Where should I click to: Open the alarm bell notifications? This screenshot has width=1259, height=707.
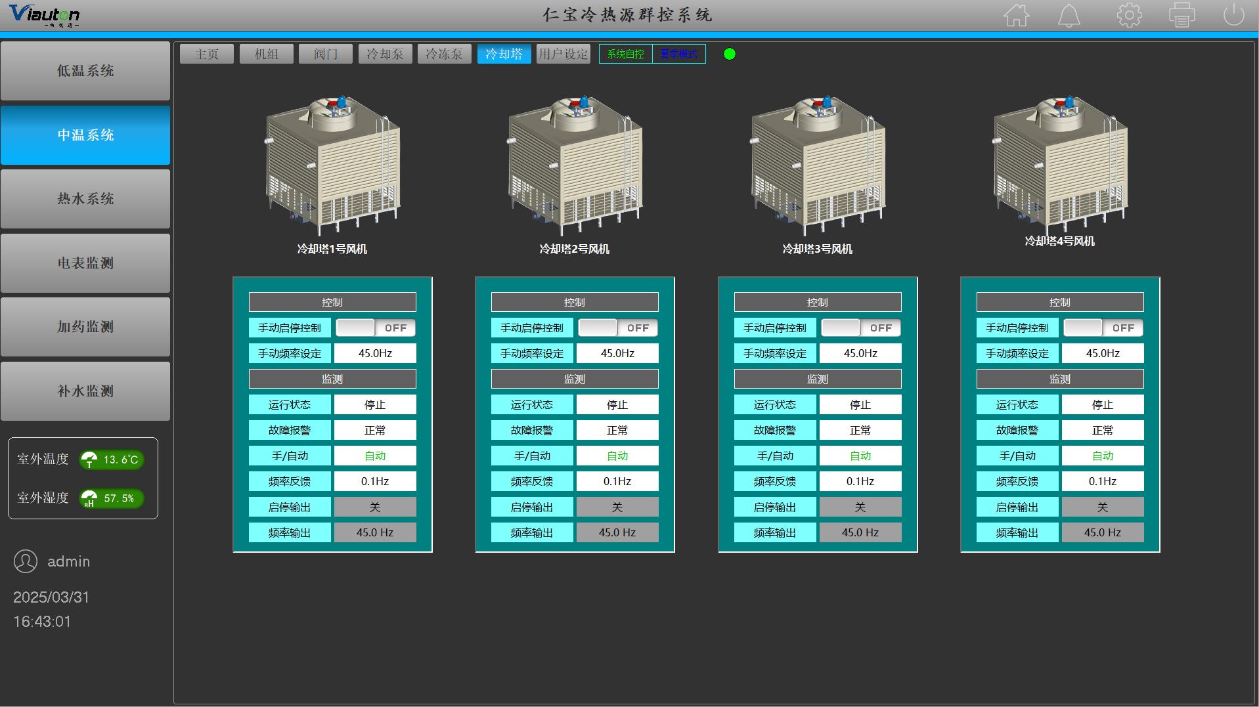tap(1069, 15)
